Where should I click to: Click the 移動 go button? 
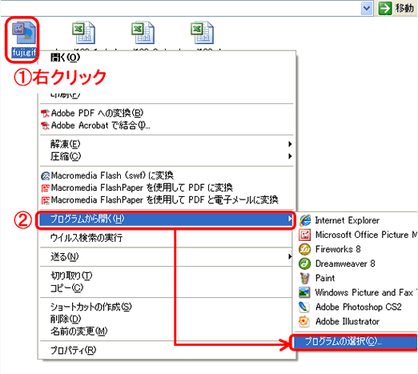[396, 8]
